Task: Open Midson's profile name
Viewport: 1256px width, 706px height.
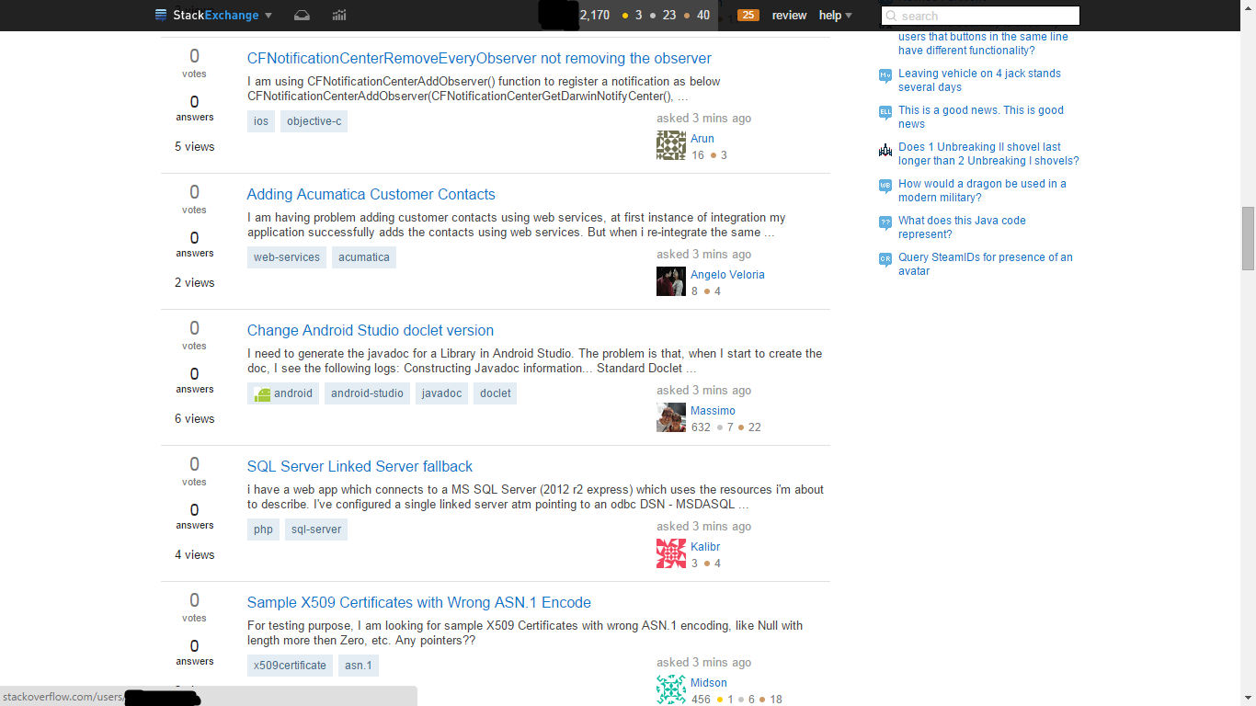Action: (709, 683)
